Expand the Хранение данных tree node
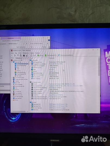110x146 pixels. point(12,86)
